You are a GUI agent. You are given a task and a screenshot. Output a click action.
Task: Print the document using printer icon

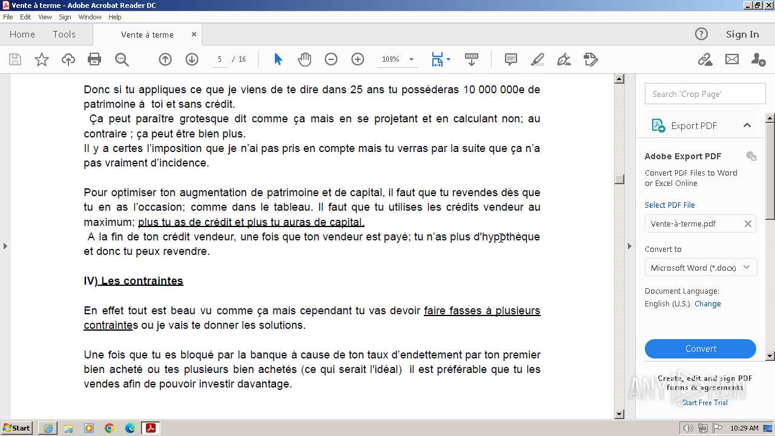point(94,59)
